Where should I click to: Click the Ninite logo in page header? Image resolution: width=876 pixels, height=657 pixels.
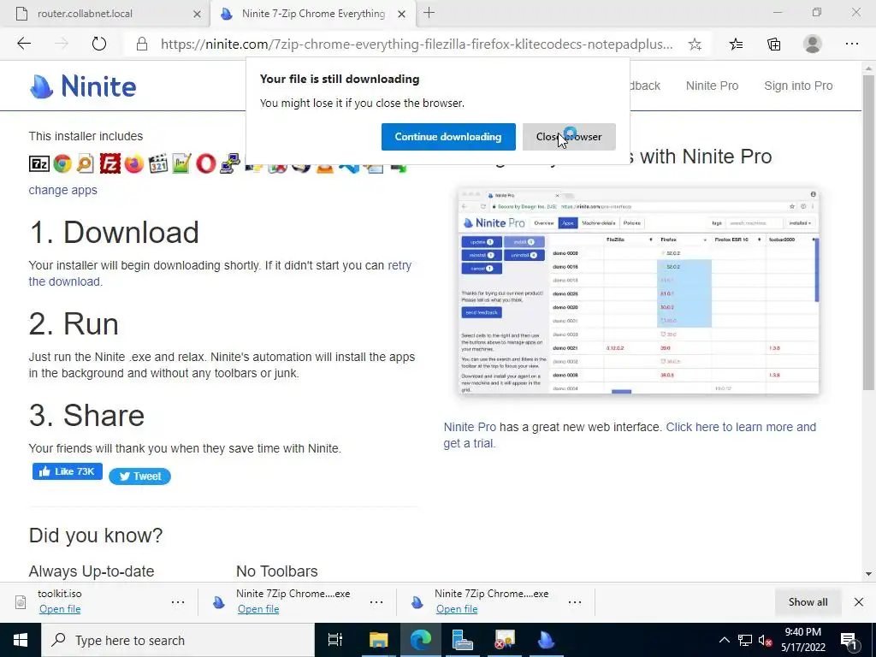83,86
